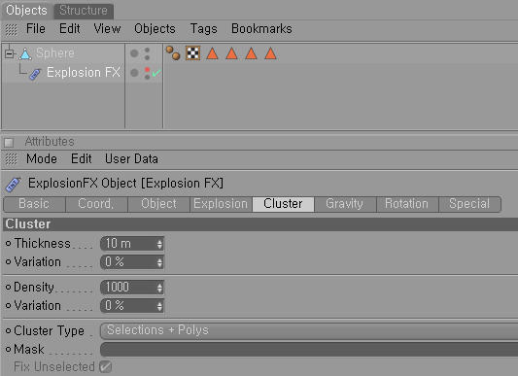Screen dimensions: 518x376
Task: Open the Tags menu
Action: click(x=203, y=29)
